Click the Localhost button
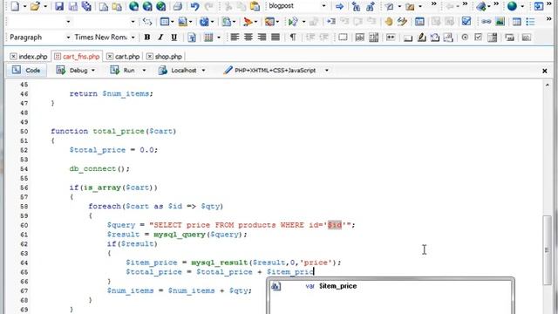 pos(177,70)
